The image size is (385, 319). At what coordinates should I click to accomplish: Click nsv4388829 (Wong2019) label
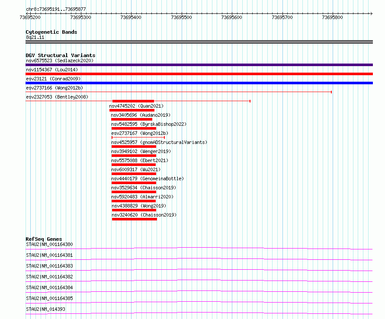139,206
